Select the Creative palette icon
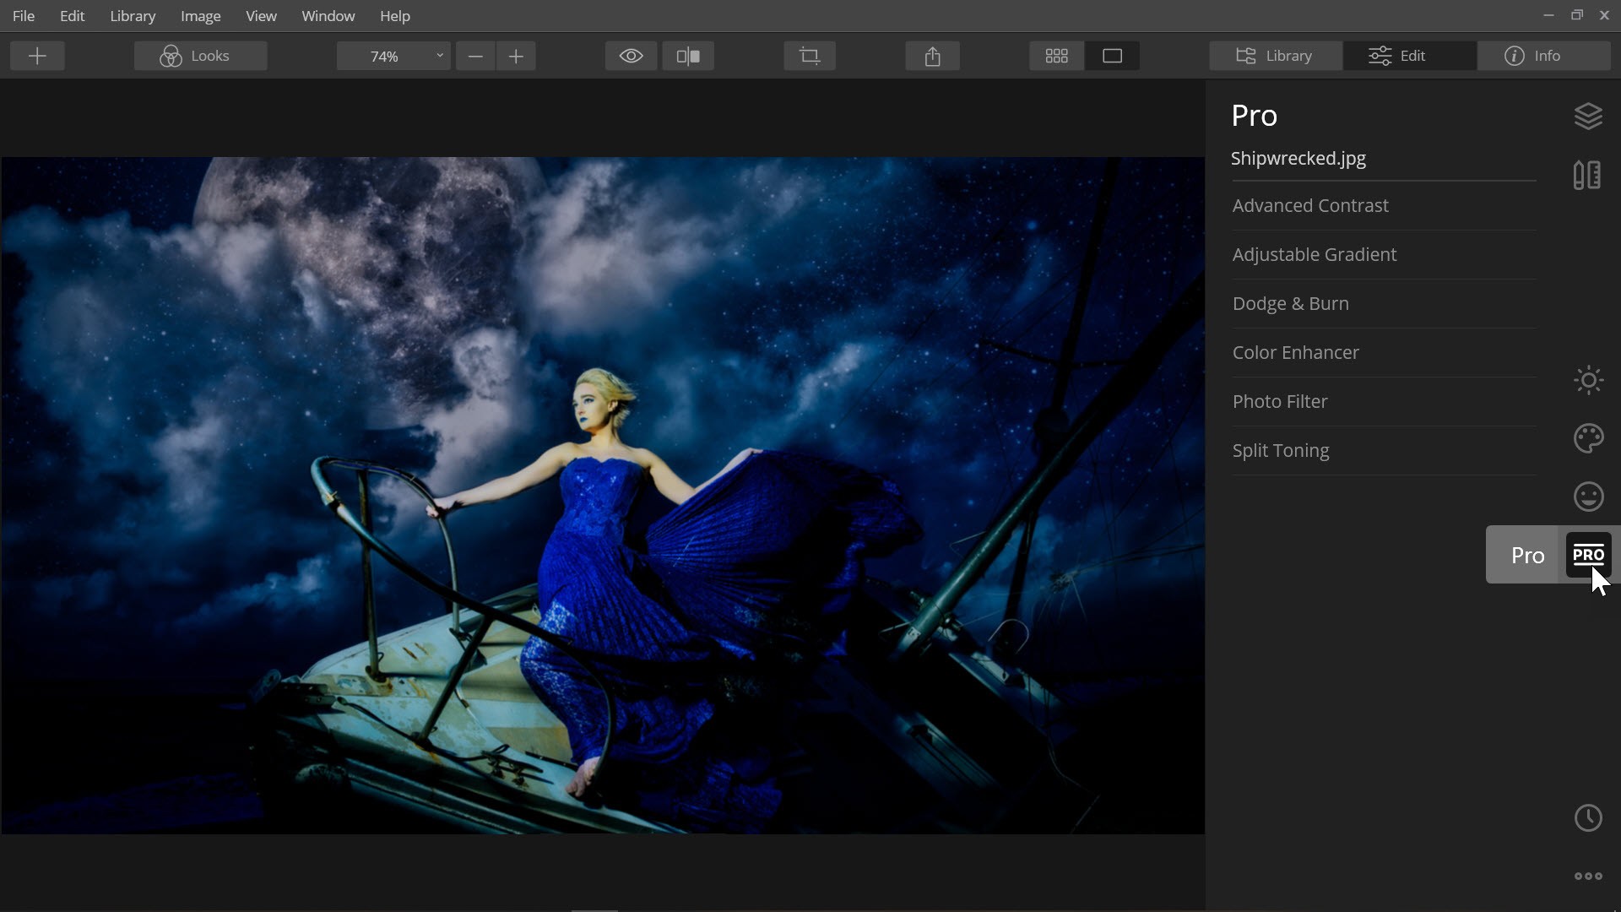This screenshot has height=912, width=1621. (1588, 438)
